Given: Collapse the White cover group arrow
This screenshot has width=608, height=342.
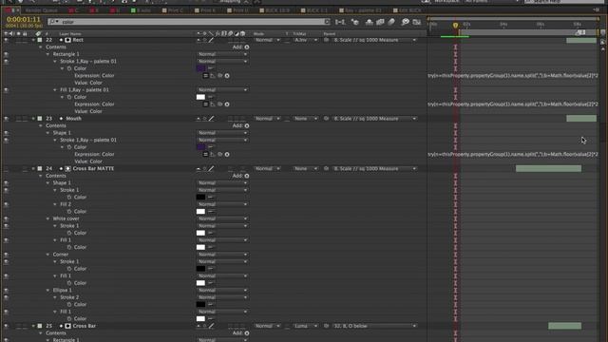Looking at the screenshot, I should click(x=47, y=218).
